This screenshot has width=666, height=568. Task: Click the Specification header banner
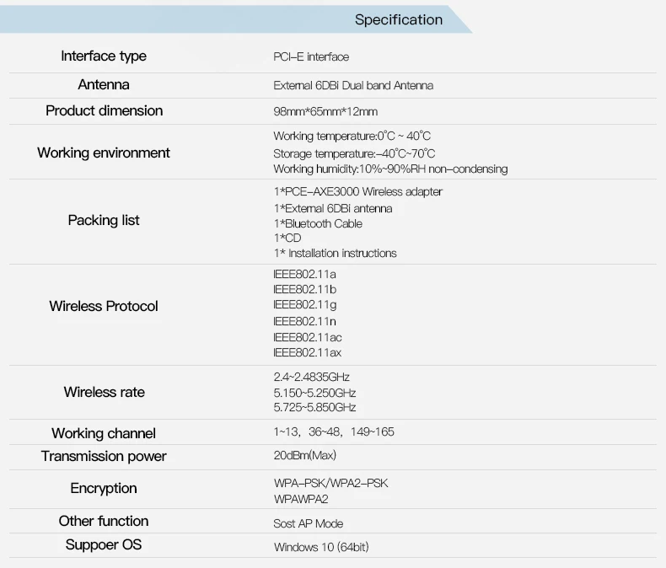[398, 19]
